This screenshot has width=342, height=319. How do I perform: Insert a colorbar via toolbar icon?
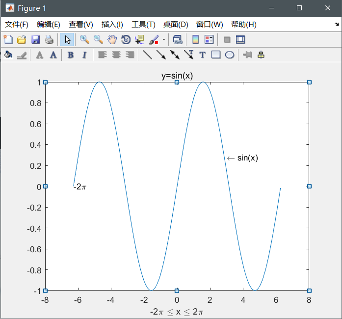[195, 40]
